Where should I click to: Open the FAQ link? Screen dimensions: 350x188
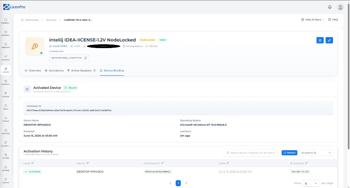[333, 19]
